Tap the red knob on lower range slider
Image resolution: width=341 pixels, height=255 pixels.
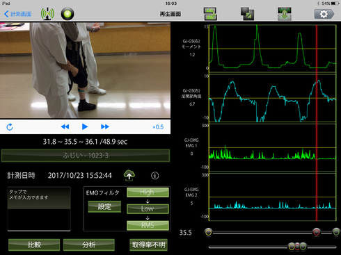pyautogui.click(x=297, y=247)
